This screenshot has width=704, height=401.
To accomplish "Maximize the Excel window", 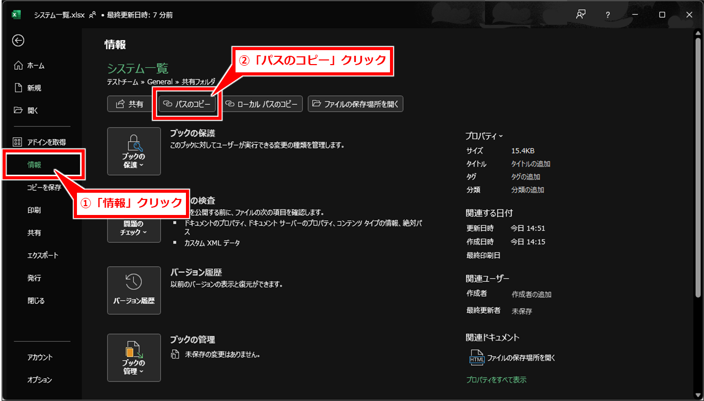I will (662, 15).
